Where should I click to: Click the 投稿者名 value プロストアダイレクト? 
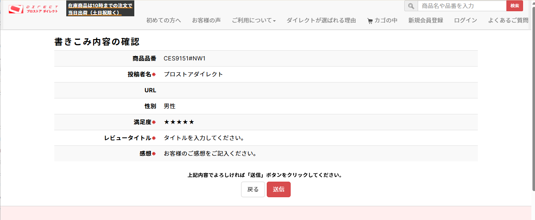coord(193,74)
